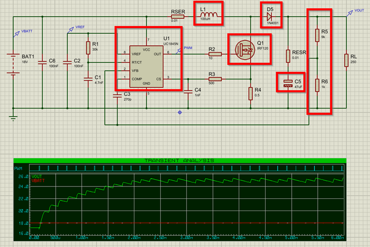Click the CS pin label on U1
This screenshot has width=370, height=247.
[158, 79]
